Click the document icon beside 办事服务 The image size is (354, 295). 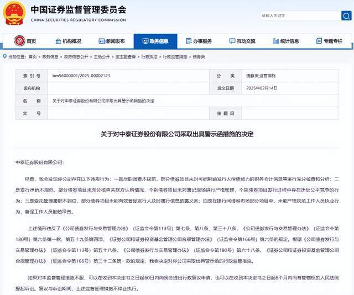(188, 41)
